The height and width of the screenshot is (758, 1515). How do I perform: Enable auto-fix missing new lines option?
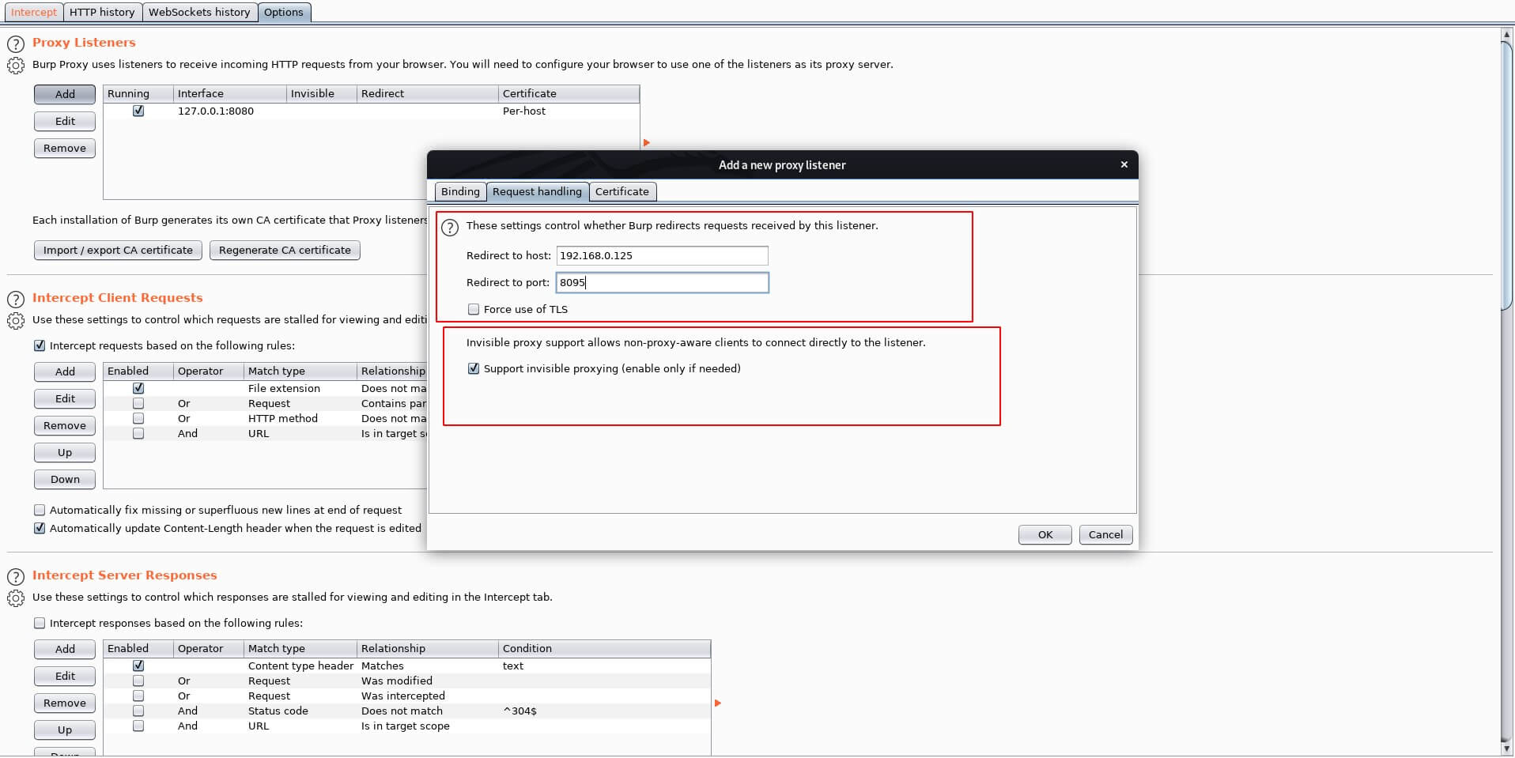(x=40, y=510)
